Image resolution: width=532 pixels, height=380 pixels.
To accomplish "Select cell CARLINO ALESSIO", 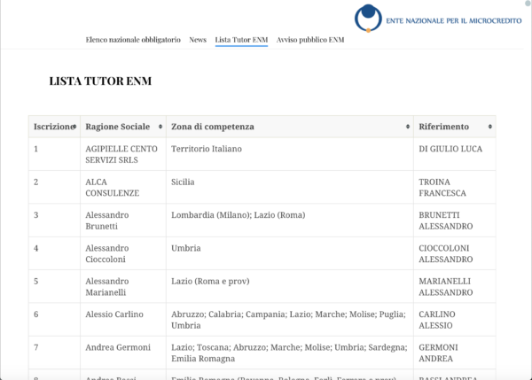I will (x=455, y=320).
